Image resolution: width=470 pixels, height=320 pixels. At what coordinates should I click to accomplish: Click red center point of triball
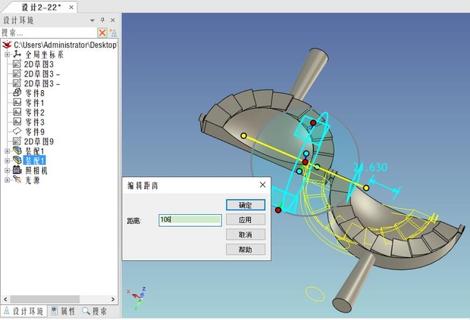tap(305, 162)
